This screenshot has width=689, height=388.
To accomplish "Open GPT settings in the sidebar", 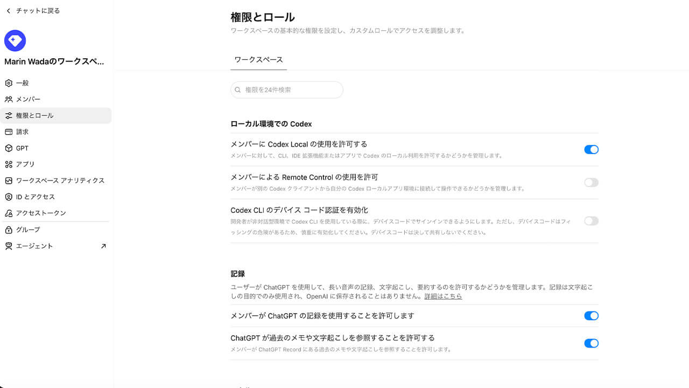I will pyautogui.click(x=56, y=148).
